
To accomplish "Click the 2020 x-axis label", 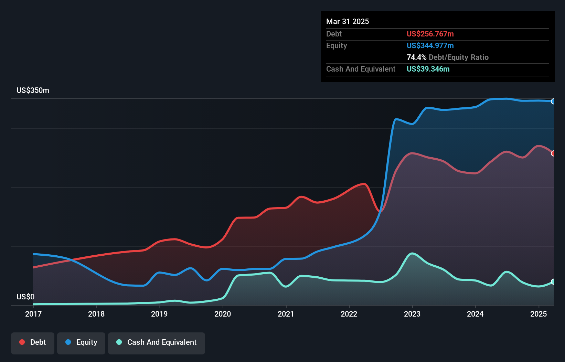I will (223, 314).
